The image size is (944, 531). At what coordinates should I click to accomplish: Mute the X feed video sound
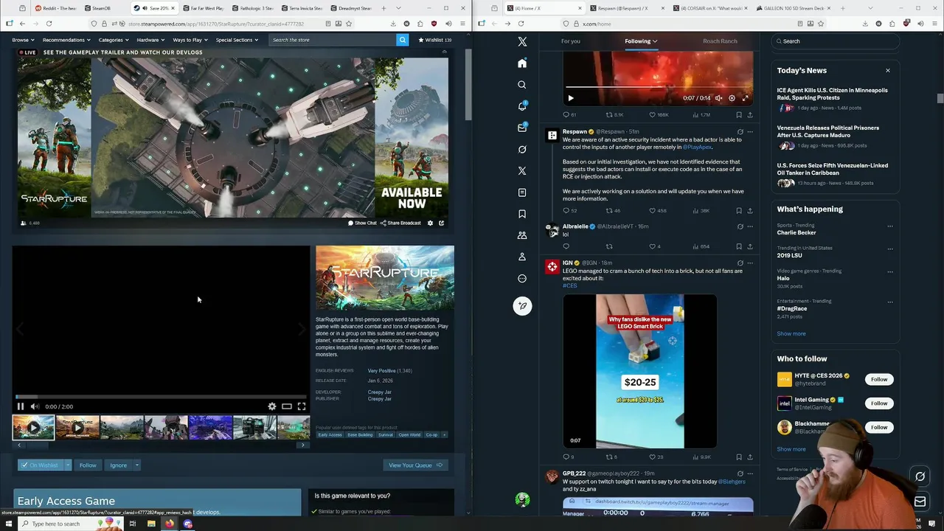pyautogui.click(x=718, y=98)
